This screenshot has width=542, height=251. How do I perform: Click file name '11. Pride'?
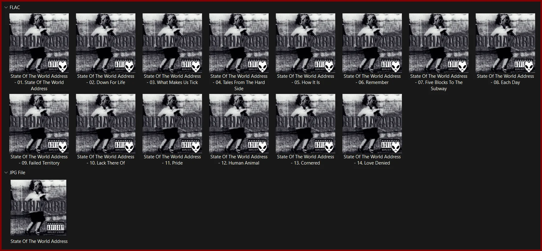tap(172, 160)
